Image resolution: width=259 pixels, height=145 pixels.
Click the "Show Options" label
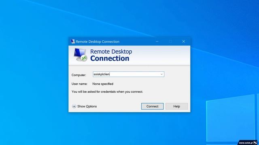click(x=87, y=106)
